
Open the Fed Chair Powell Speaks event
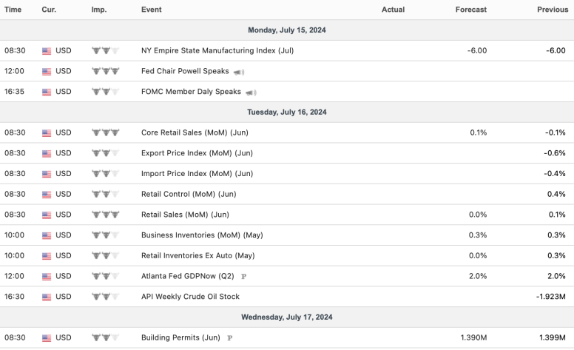185,71
